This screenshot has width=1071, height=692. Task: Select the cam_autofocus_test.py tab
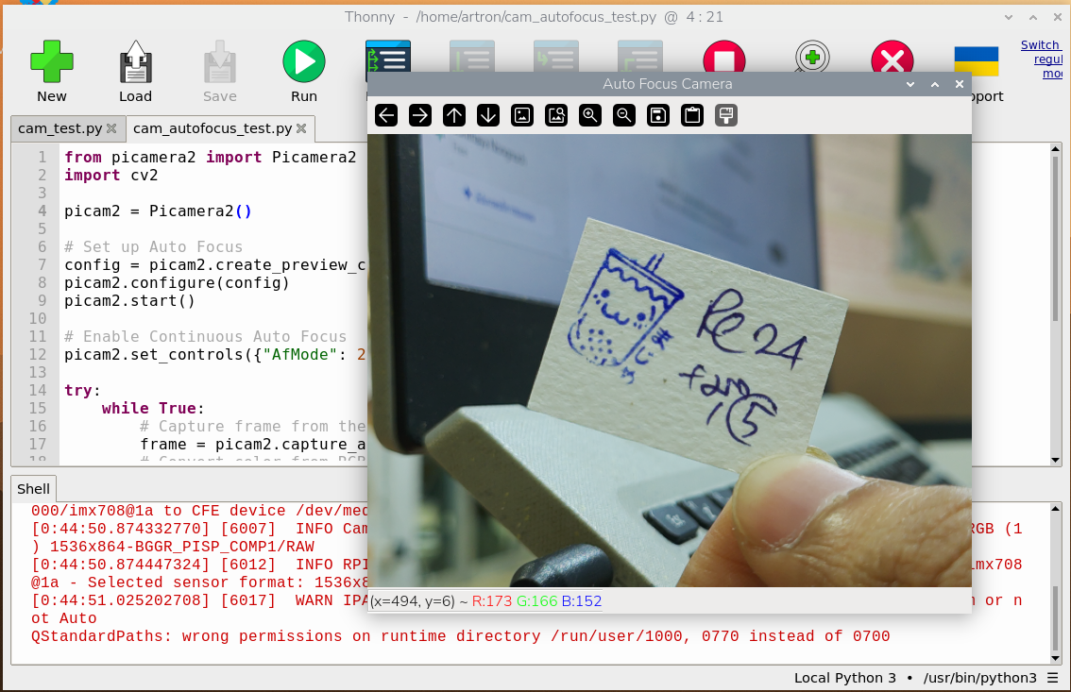point(212,128)
